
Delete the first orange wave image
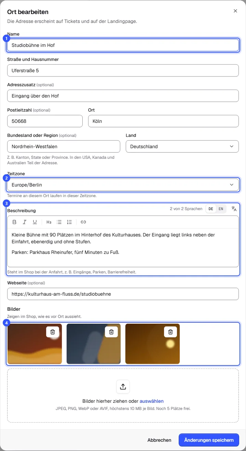click(x=53, y=332)
